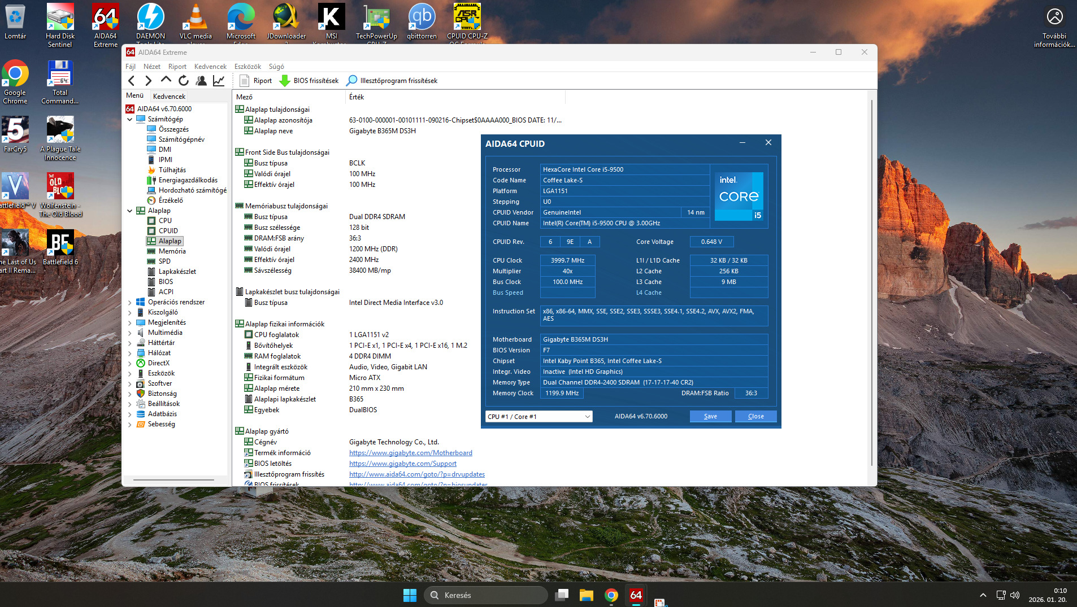Screen dimensions: 1077x607
Task: Click the BIOS frissítések green arrow icon
Action: [x=285, y=81]
